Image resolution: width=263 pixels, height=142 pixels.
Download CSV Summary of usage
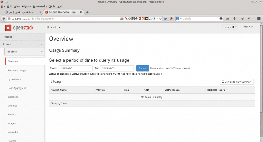(x=237, y=82)
